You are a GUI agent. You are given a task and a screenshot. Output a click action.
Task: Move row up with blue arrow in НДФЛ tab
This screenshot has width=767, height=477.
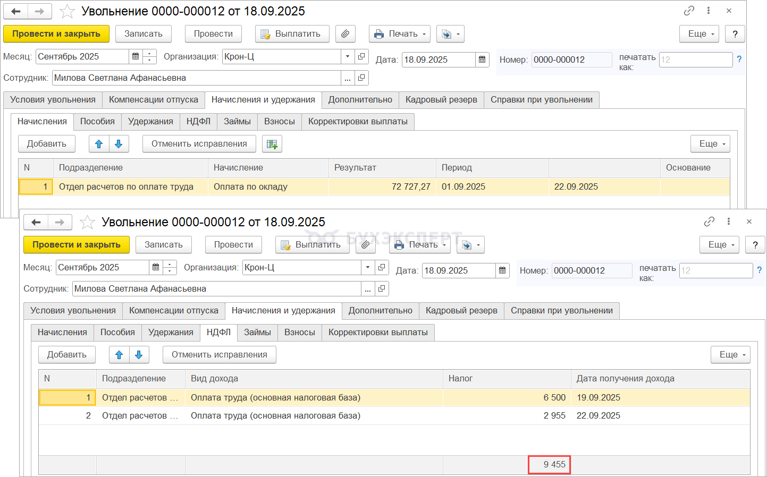119,355
